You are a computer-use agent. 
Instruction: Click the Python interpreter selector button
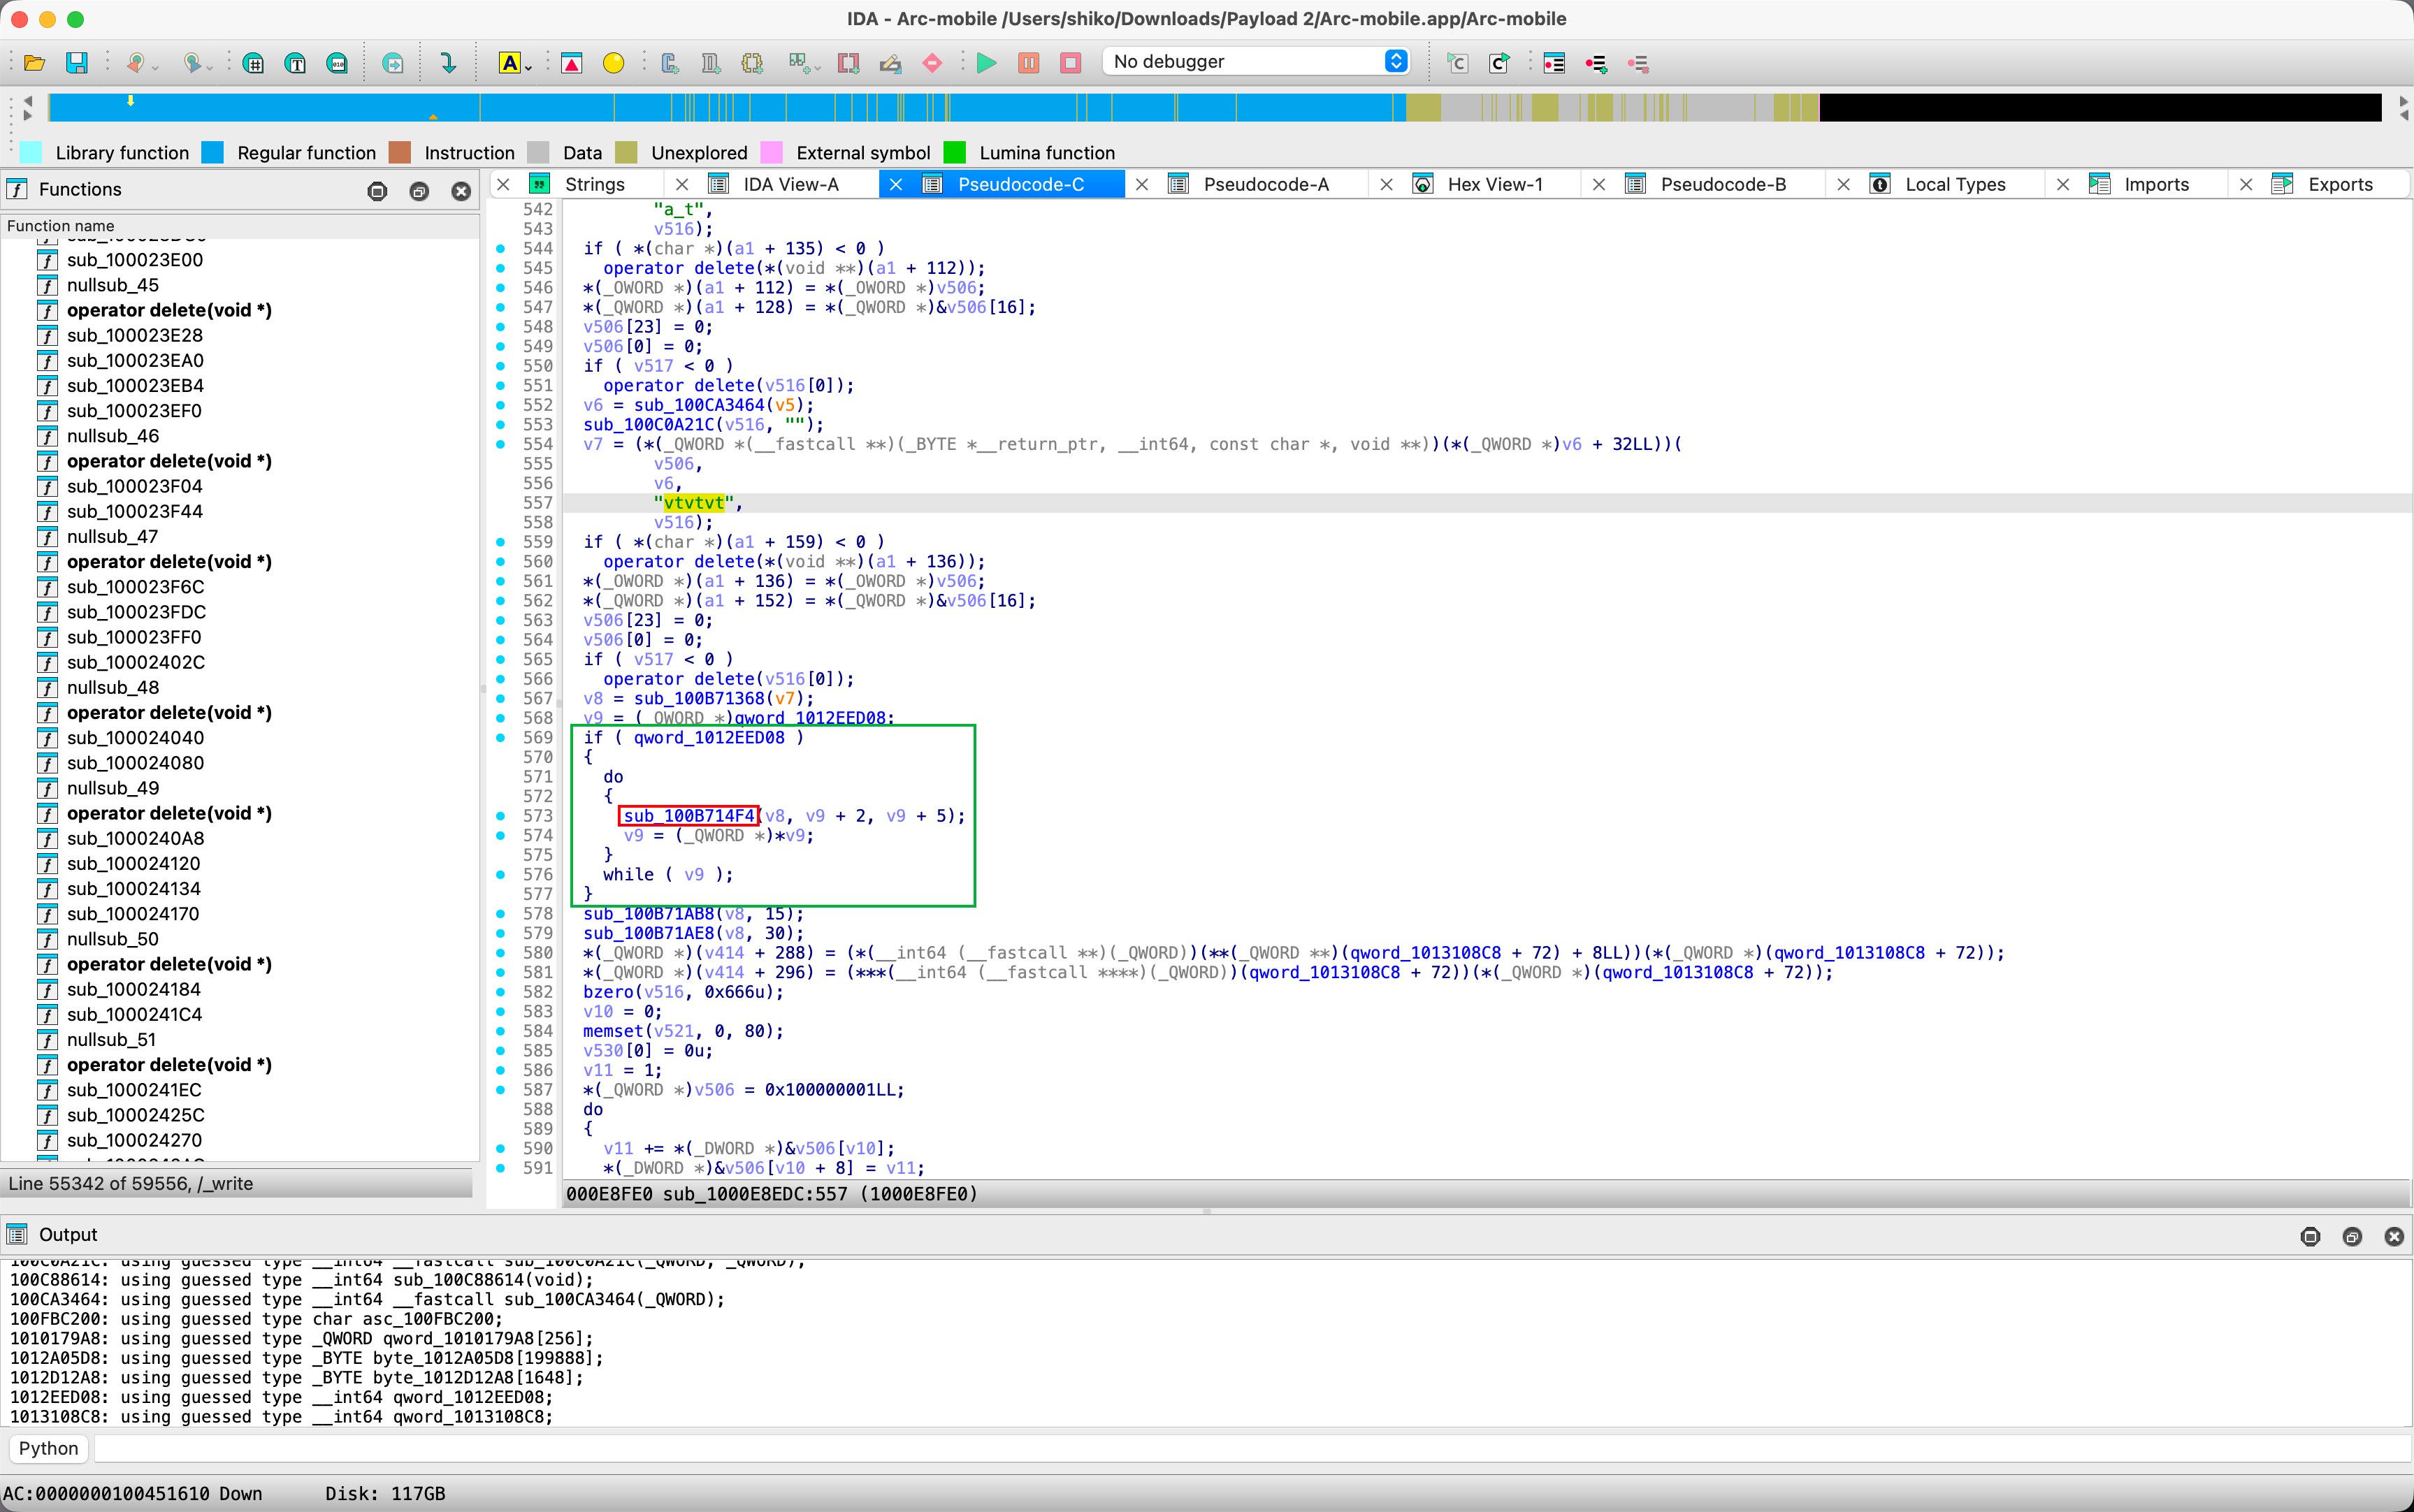tap(48, 1448)
